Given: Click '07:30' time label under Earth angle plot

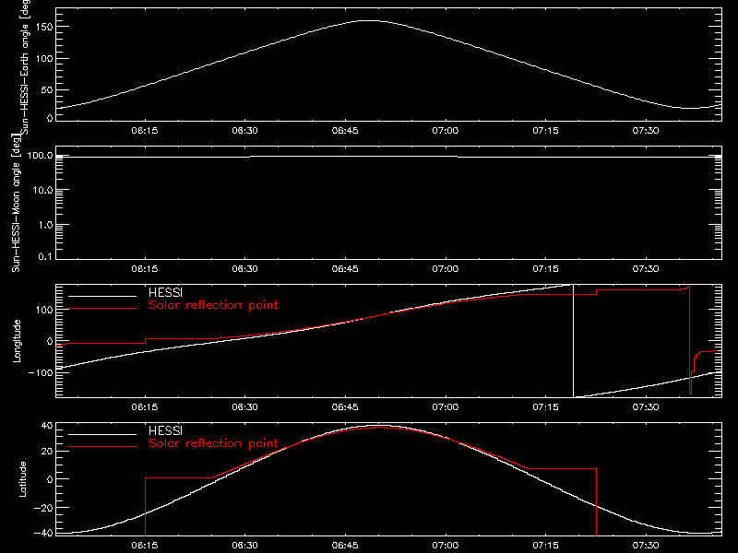Looking at the screenshot, I should point(646,130).
